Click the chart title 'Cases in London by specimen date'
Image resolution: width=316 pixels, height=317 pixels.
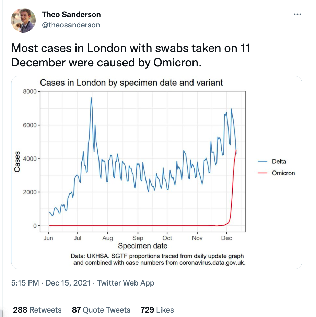click(x=131, y=83)
